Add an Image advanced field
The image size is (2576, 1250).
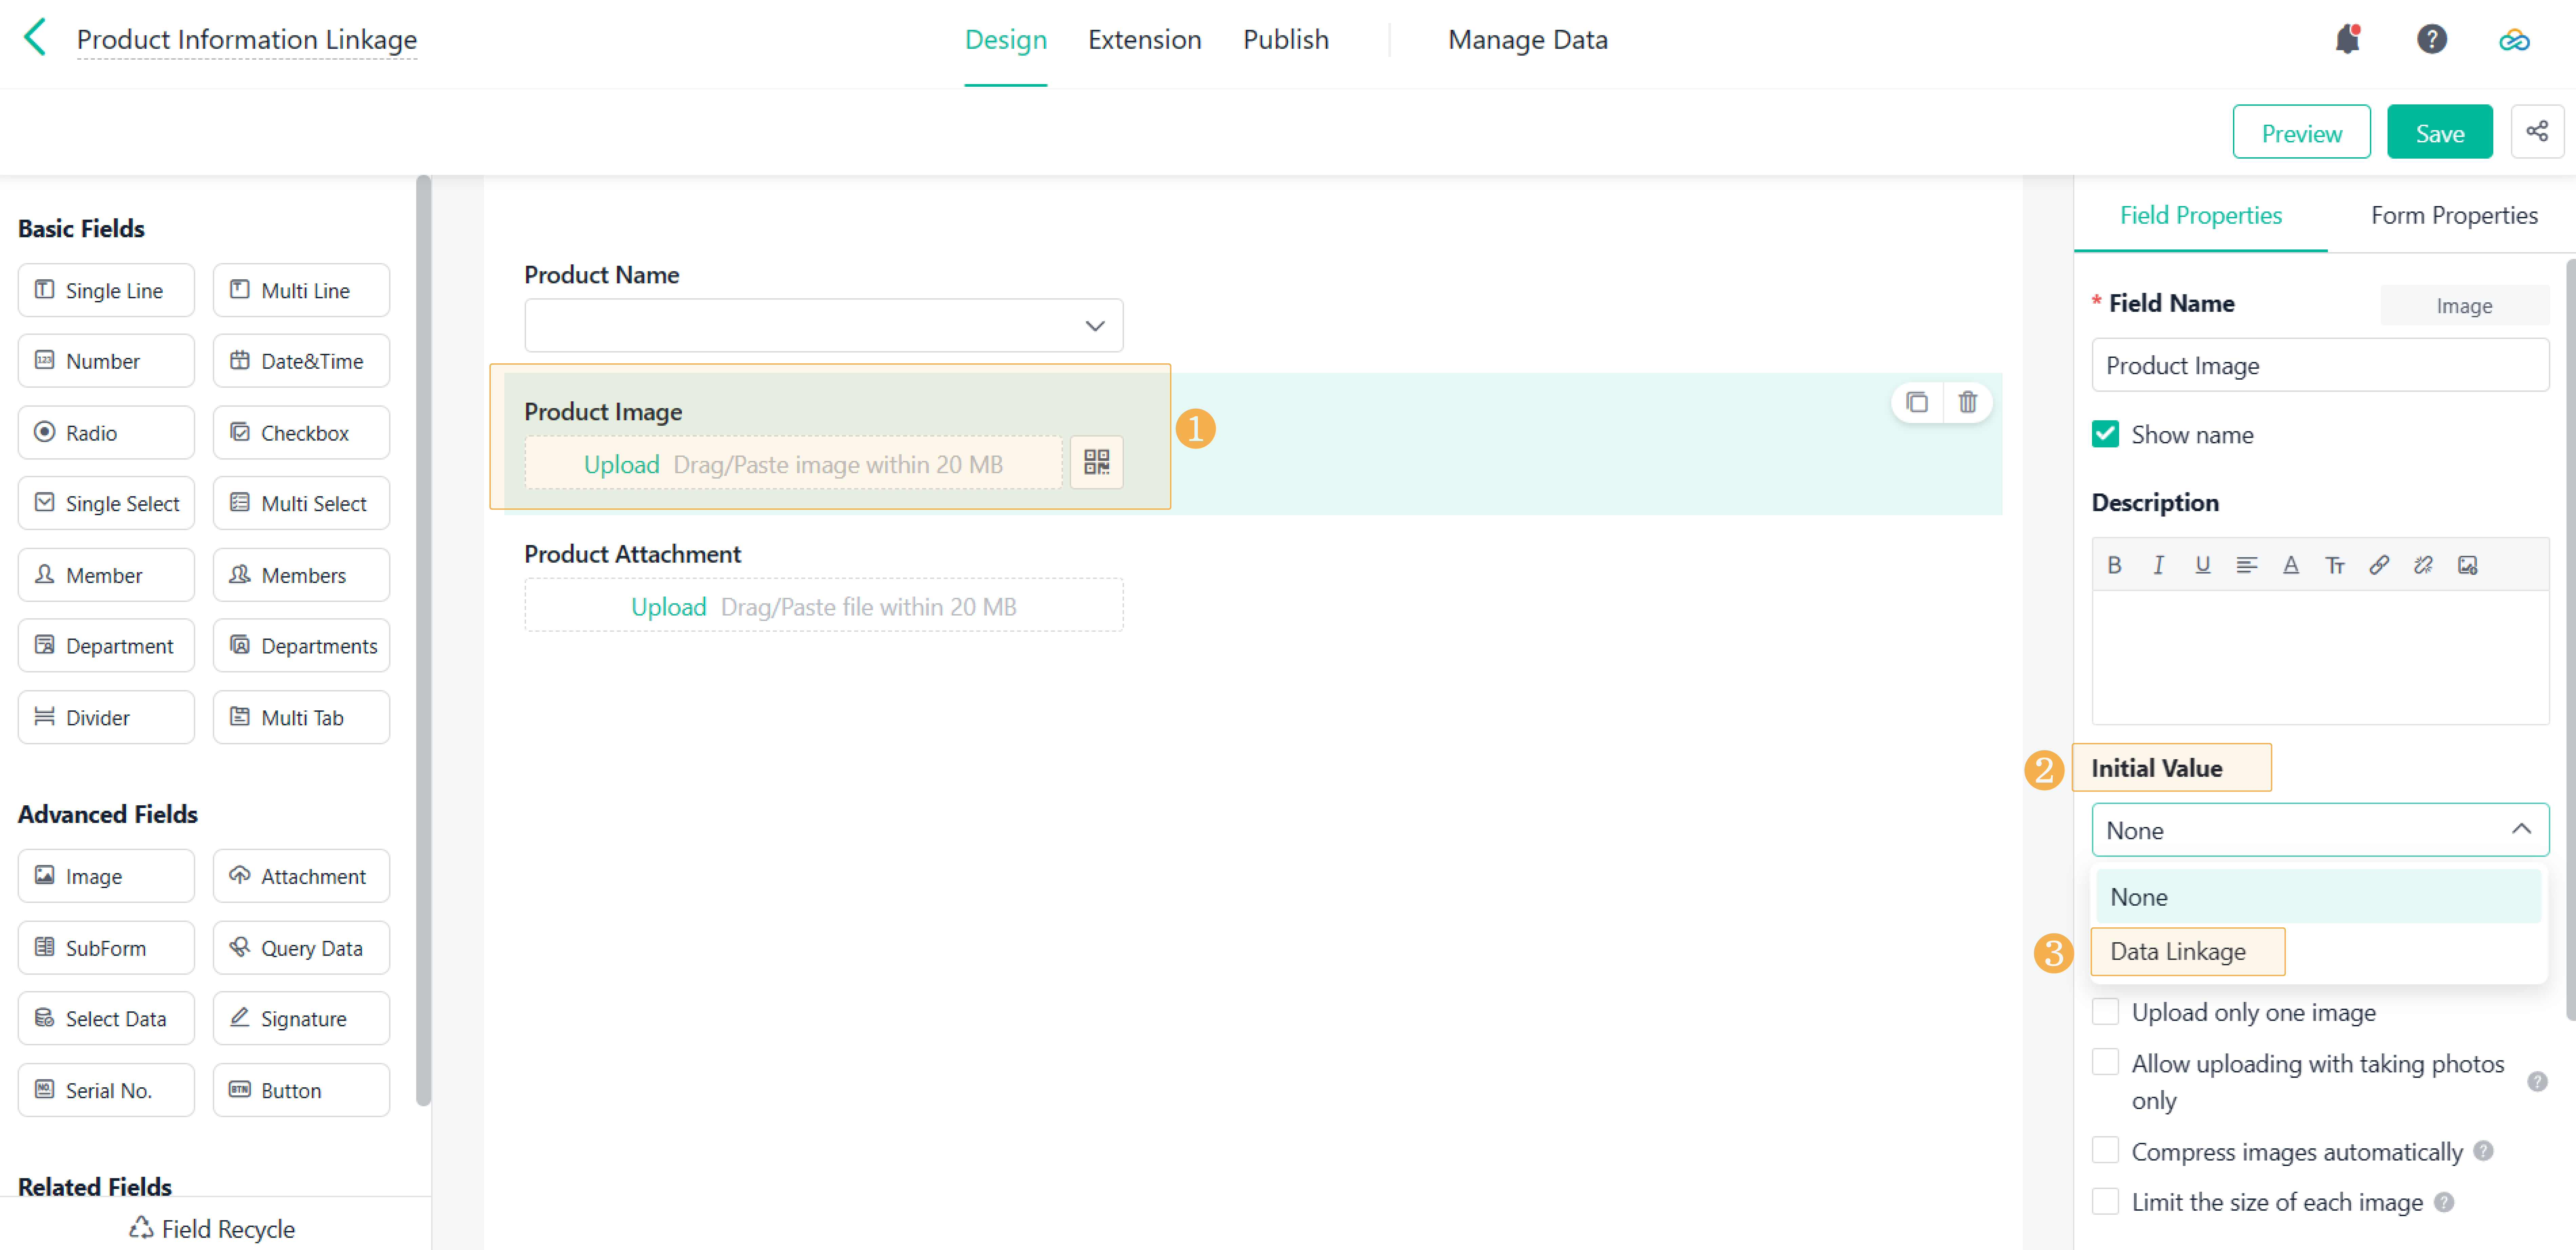tap(106, 876)
